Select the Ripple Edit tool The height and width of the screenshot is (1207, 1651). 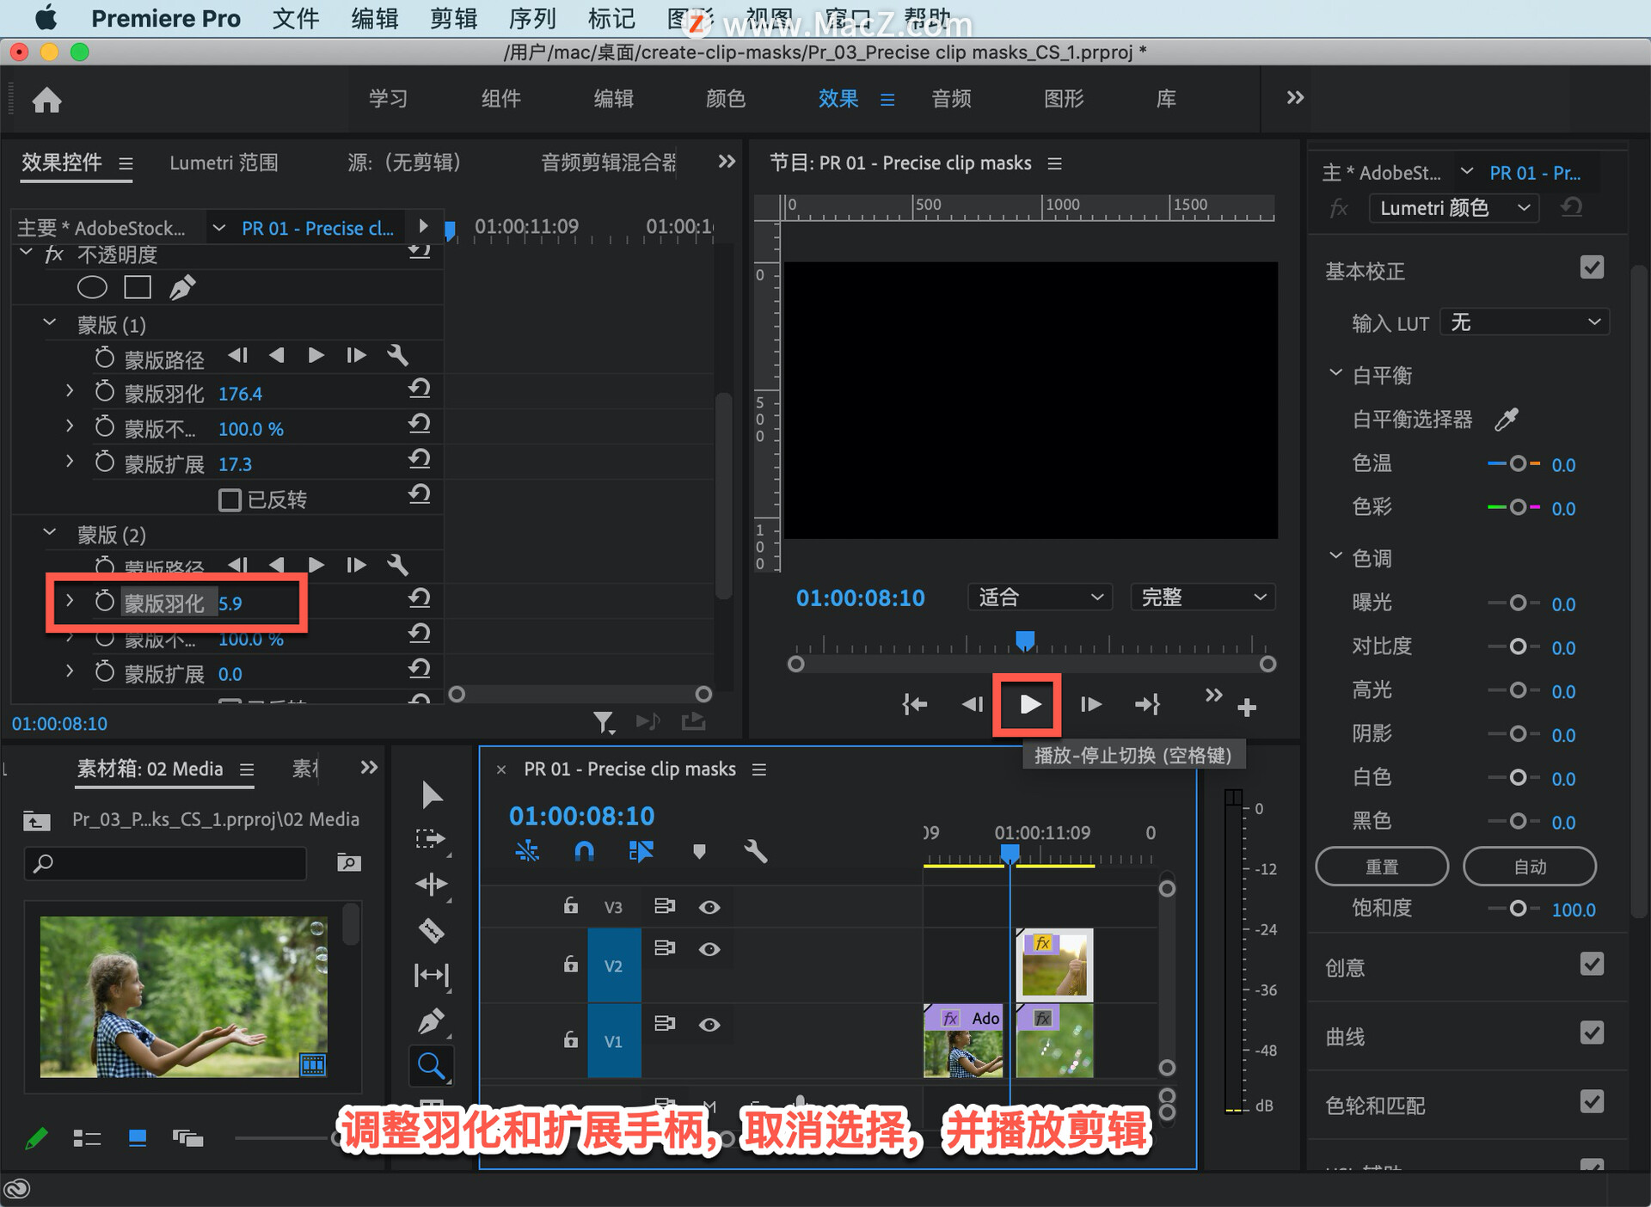[x=432, y=885]
